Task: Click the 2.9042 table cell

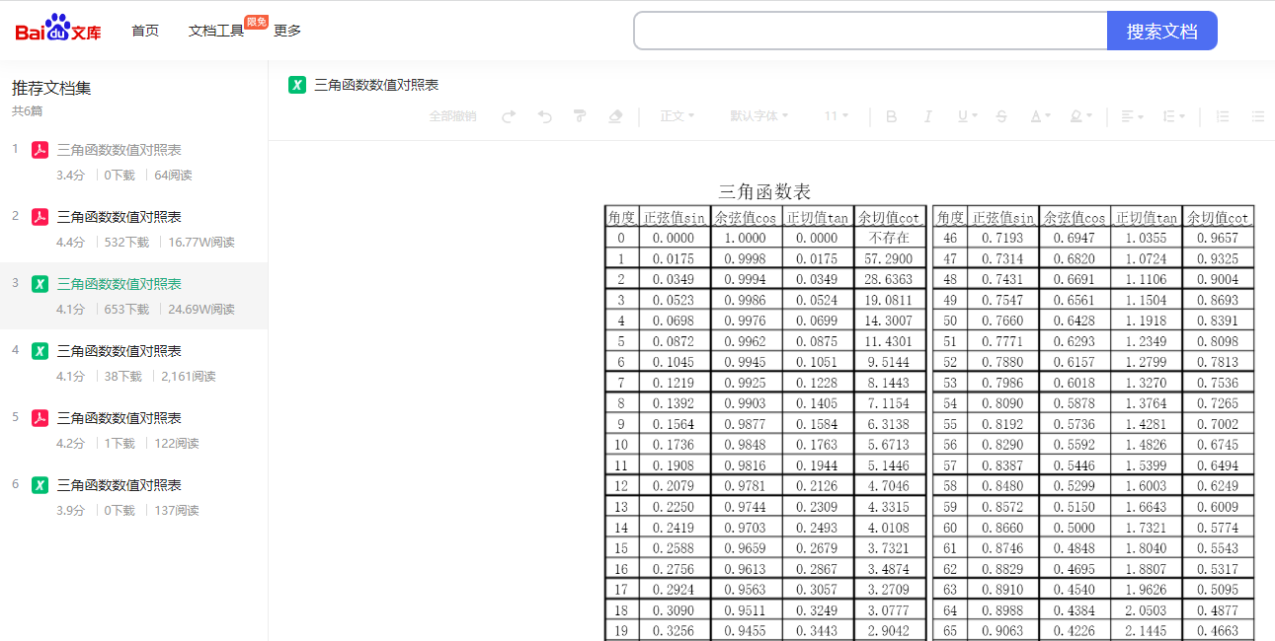Action: point(889,631)
